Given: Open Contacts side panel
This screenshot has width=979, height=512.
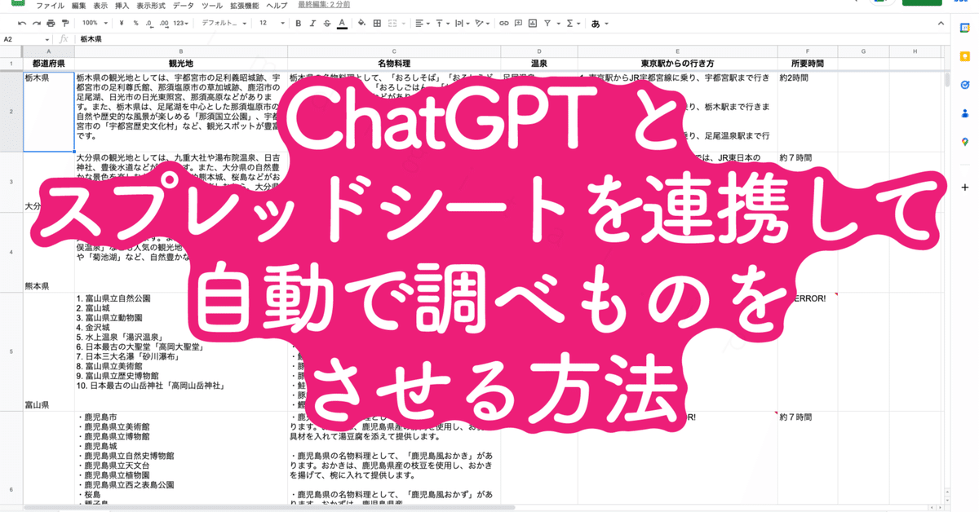Looking at the screenshot, I should click(x=965, y=113).
